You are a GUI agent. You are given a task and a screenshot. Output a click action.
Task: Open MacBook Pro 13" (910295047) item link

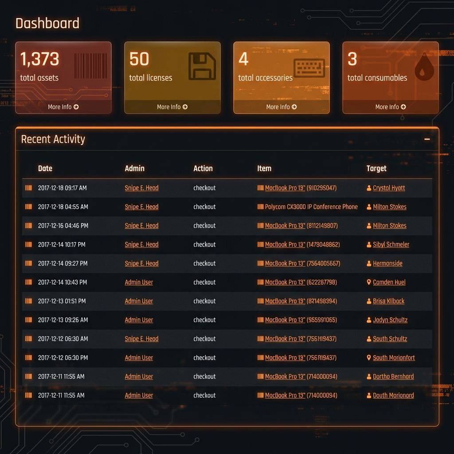[284, 188]
